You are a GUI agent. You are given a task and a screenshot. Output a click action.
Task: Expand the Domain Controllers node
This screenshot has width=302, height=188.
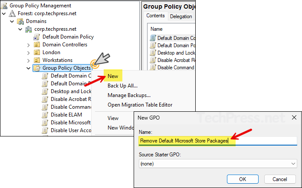click(29, 45)
